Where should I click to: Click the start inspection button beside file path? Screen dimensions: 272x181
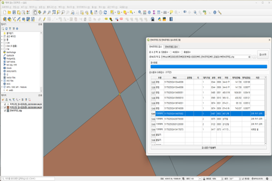pyautogui.click(x=262, y=55)
